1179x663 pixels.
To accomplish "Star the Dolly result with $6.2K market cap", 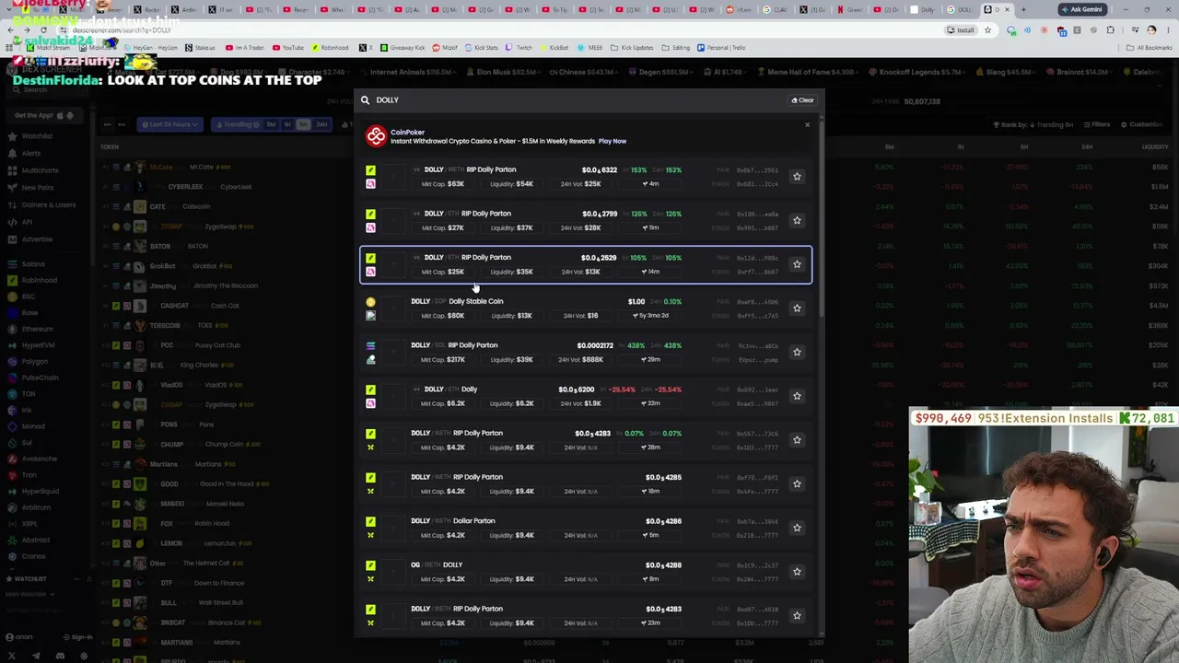I will pos(797,396).
